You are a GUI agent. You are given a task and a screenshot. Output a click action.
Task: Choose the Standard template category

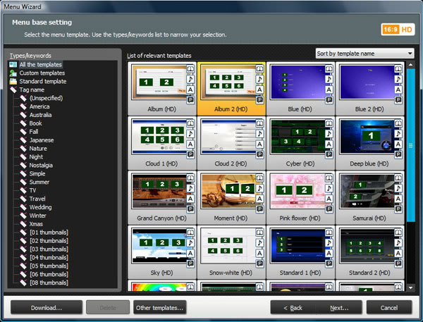tap(42, 82)
